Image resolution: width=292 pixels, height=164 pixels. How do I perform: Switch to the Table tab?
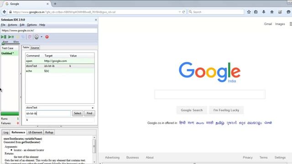[26, 47]
